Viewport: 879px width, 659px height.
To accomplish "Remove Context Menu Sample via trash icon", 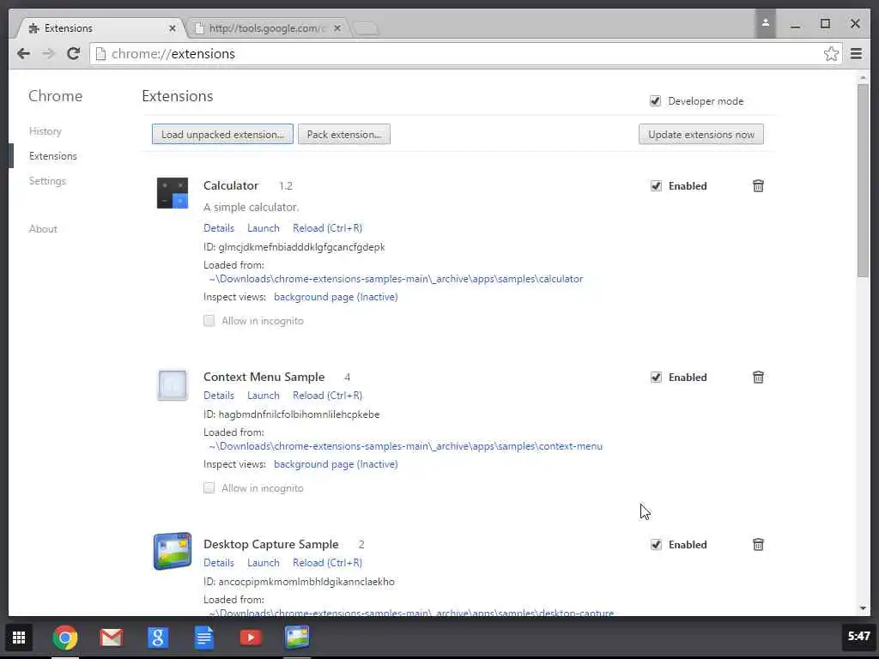I will (x=758, y=378).
